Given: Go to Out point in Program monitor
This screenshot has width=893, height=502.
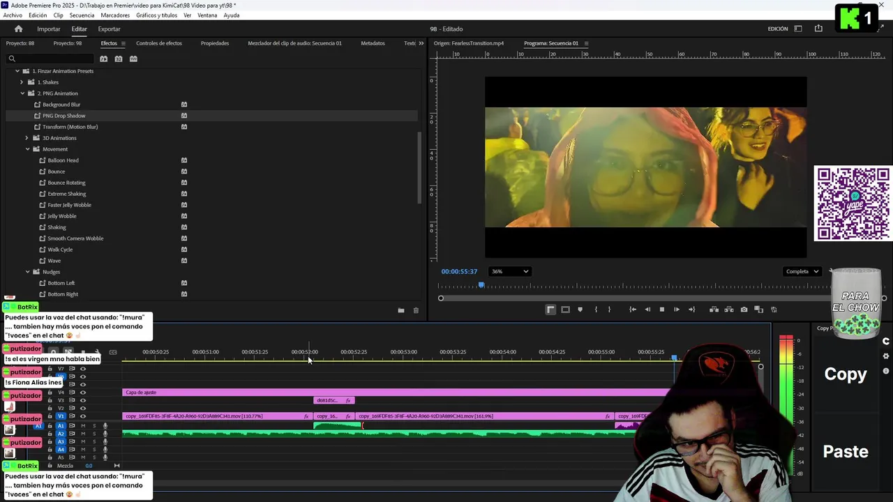Looking at the screenshot, I should click(x=691, y=310).
